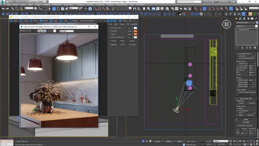
Task: Open the Rendering menu
Action: point(80,5)
